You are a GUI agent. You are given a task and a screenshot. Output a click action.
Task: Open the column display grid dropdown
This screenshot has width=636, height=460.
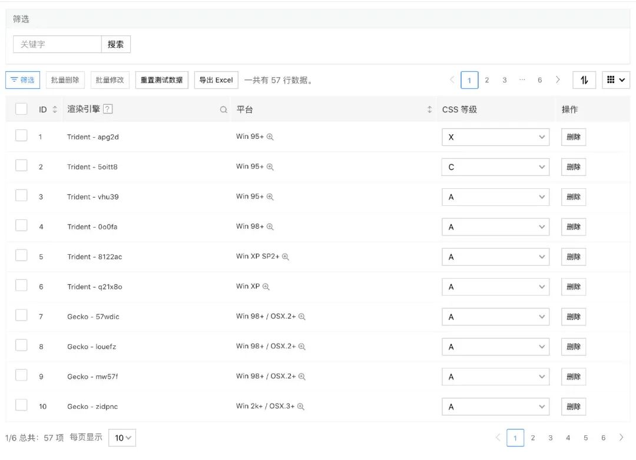pyautogui.click(x=615, y=80)
